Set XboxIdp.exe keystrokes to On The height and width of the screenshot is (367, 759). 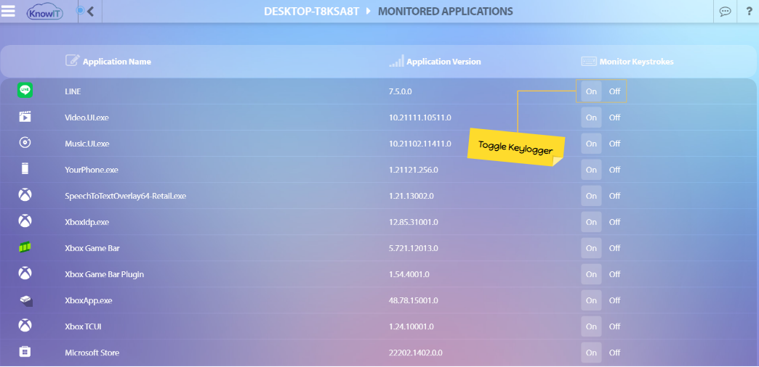pos(591,222)
